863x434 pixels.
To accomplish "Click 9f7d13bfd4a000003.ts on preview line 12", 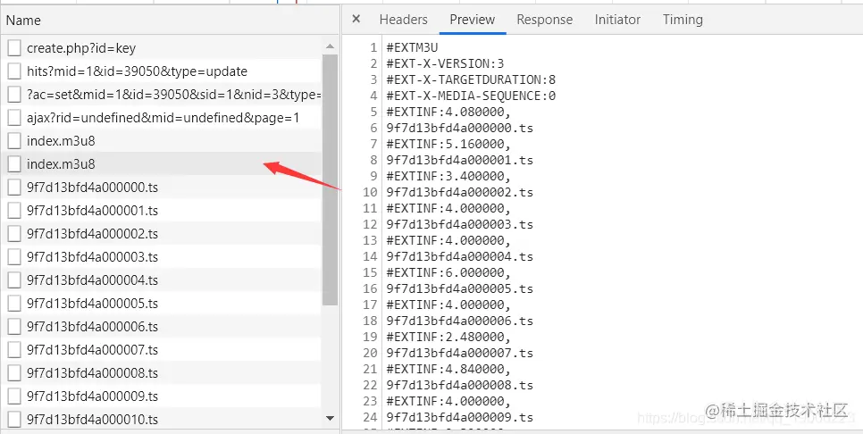I will 459,224.
